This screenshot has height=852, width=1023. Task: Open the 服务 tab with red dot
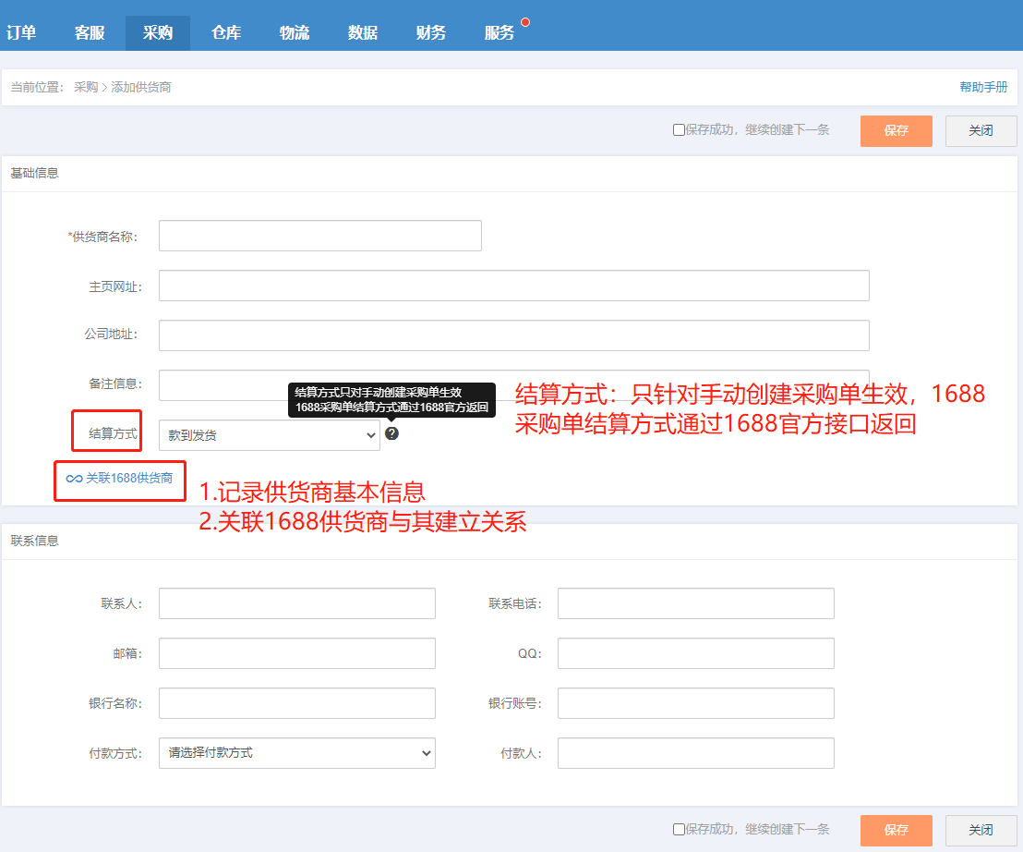pos(499,32)
